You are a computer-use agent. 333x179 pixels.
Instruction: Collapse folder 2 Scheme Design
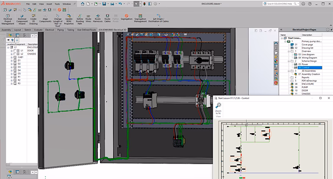[289, 61]
